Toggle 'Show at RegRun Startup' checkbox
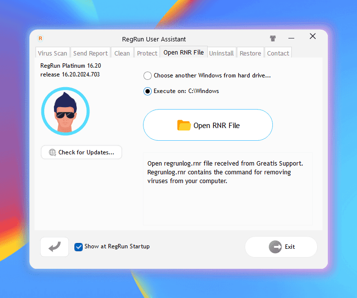Viewport: 357px width, 298px height. [x=78, y=247]
